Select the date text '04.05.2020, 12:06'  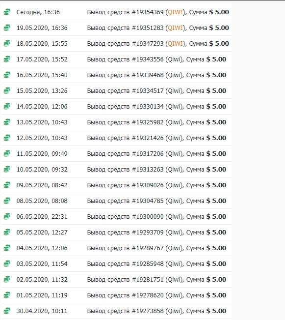click(42, 248)
